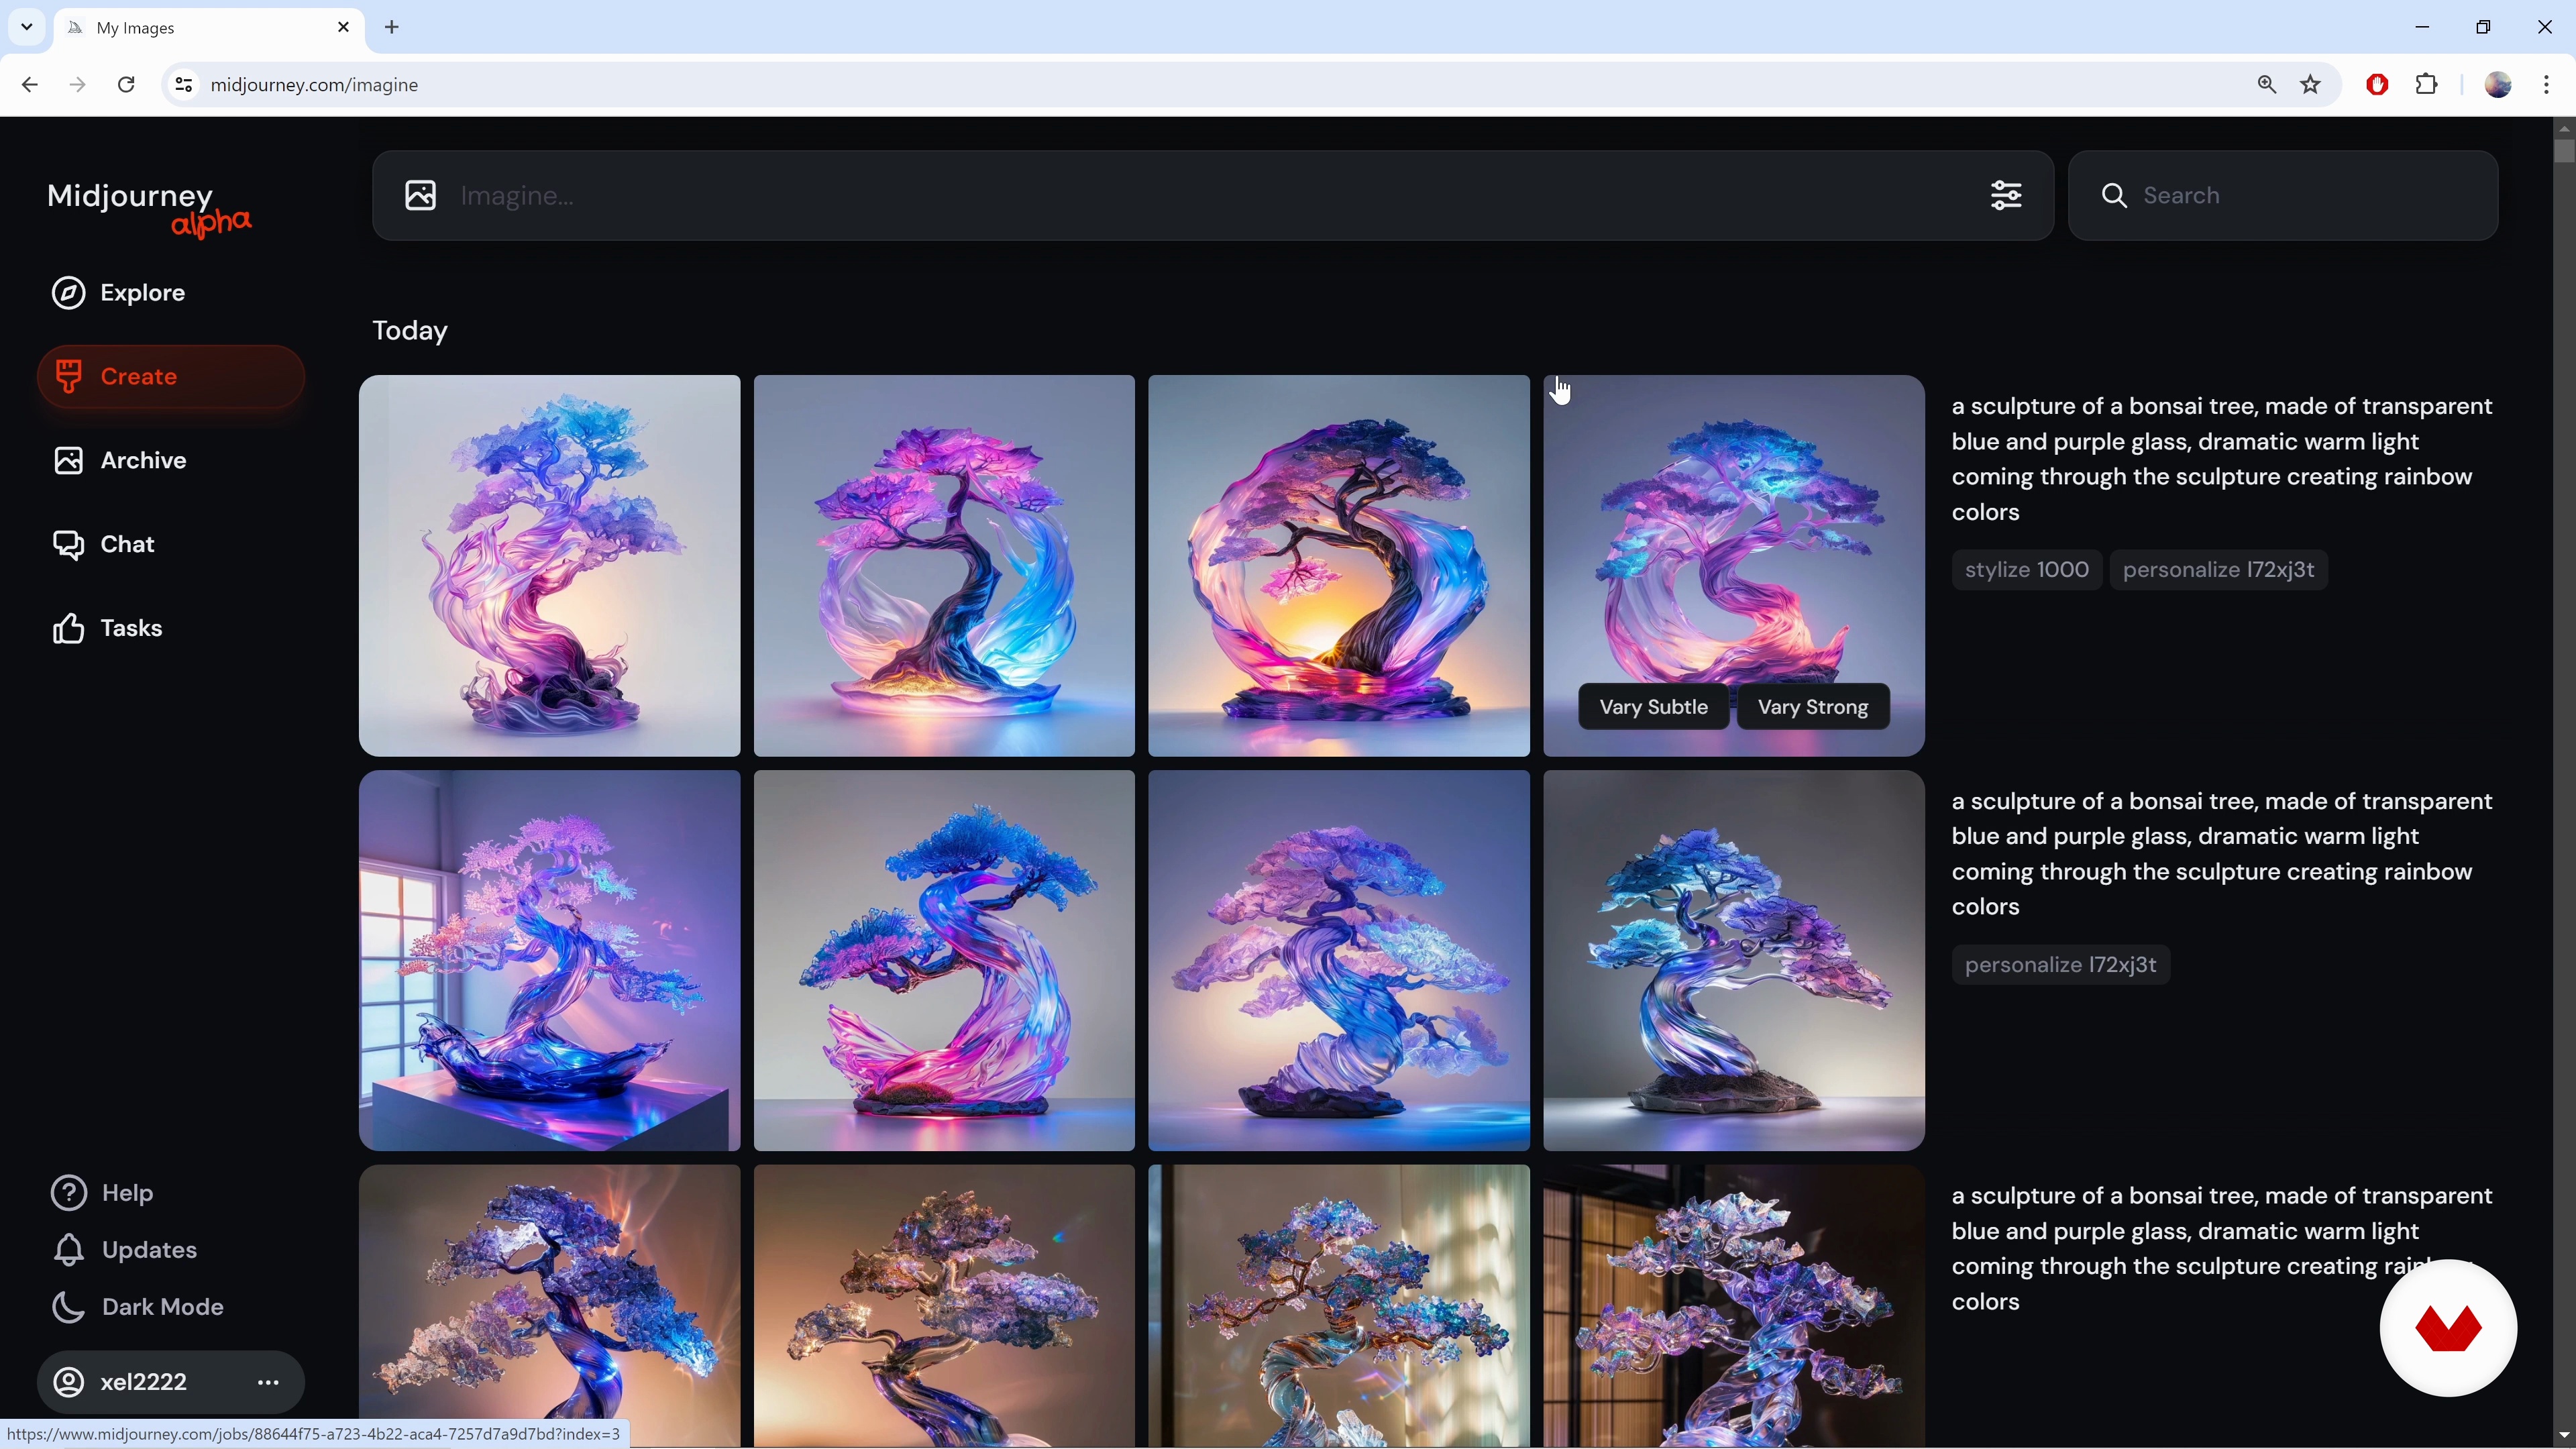
Task: Click the Create paintbrush icon
Action: pyautogui.click(x=68, y=377)
